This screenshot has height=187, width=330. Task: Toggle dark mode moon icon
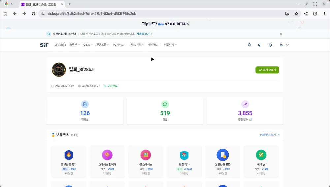tap(260, 45)
